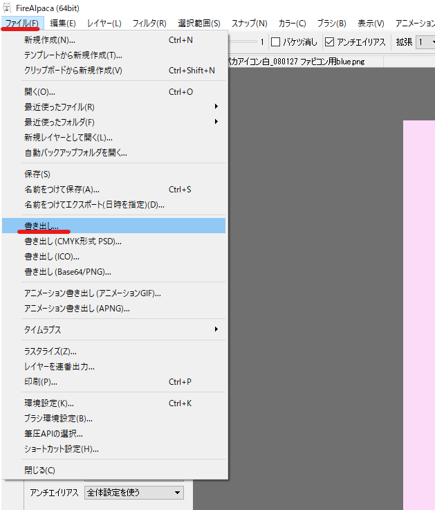Click the pink canvas image
Screen dimensions: 435x510
coord(419,315)
